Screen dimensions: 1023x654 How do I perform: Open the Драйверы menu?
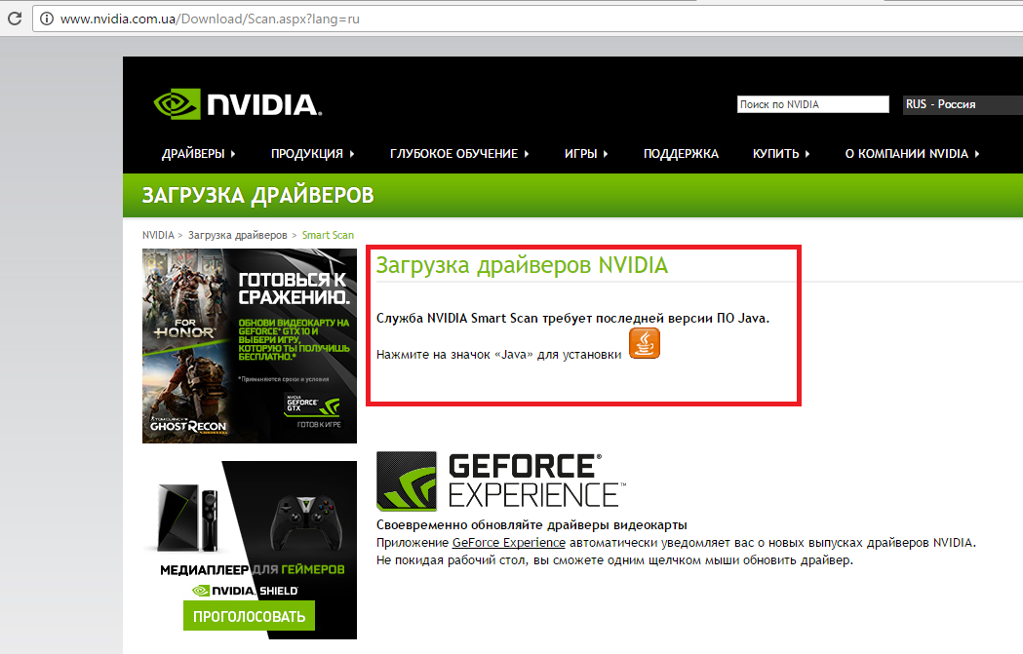point(199,154)
